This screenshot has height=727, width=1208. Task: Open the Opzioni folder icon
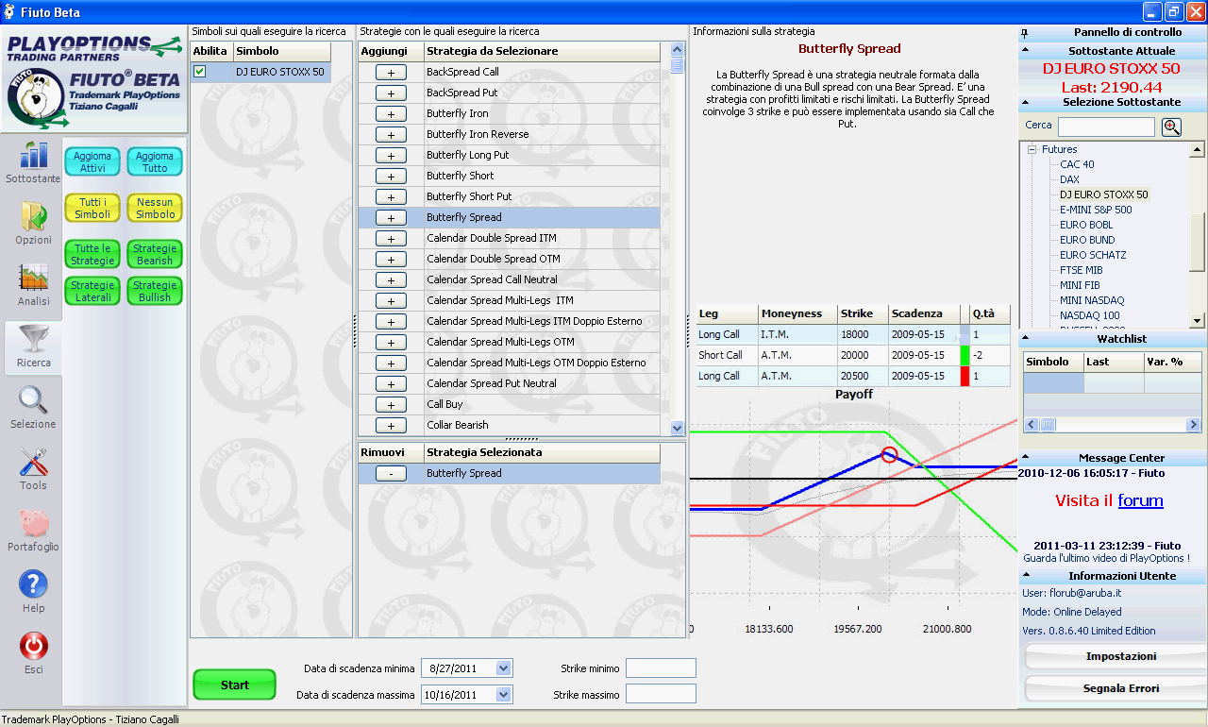(x=33, y=216)
